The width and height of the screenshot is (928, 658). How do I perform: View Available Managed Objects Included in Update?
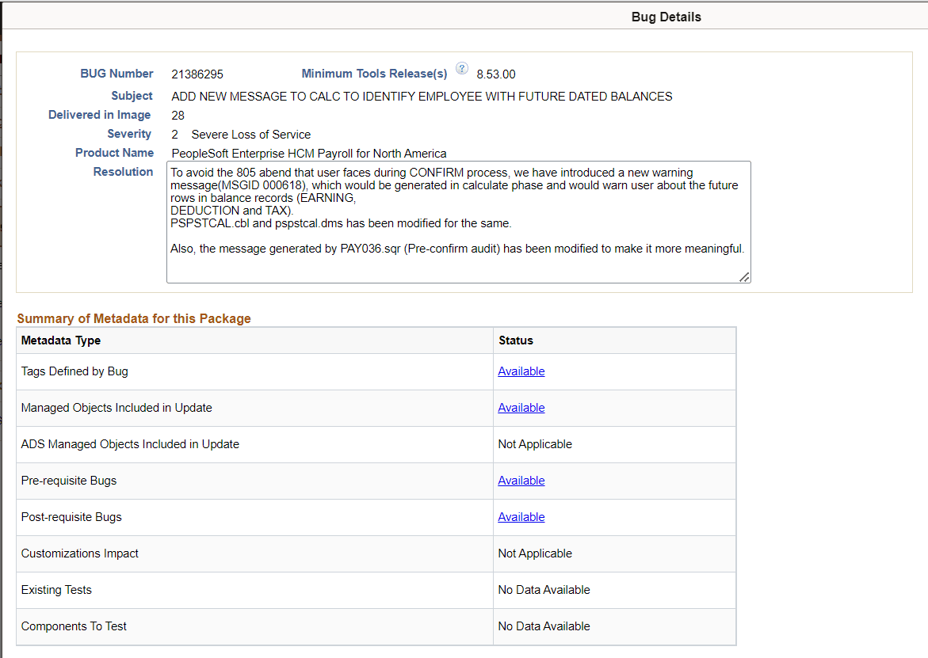521,407
